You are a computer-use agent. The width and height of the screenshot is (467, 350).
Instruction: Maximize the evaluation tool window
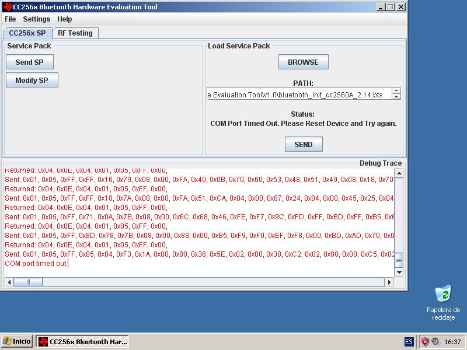[x=391, y=7]
